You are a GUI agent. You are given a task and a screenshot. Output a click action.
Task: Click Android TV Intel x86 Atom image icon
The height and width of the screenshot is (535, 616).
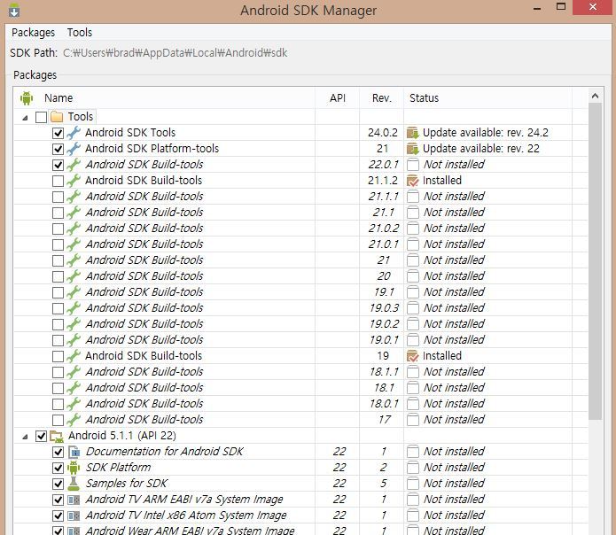[74, 516]
